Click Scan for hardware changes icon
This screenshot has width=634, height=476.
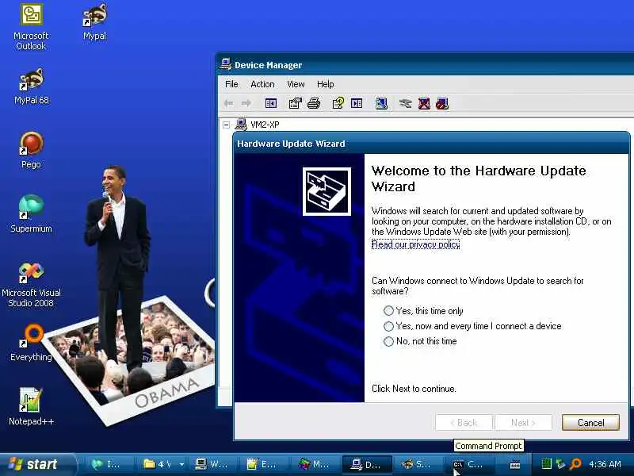pos(381,103)
